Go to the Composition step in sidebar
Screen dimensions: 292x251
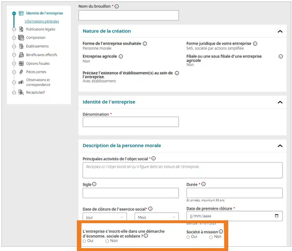pyautogui.click(x=36, y=38)
